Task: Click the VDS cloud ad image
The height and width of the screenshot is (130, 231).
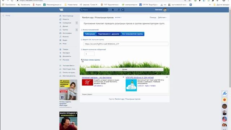Action: coord(131,85)
